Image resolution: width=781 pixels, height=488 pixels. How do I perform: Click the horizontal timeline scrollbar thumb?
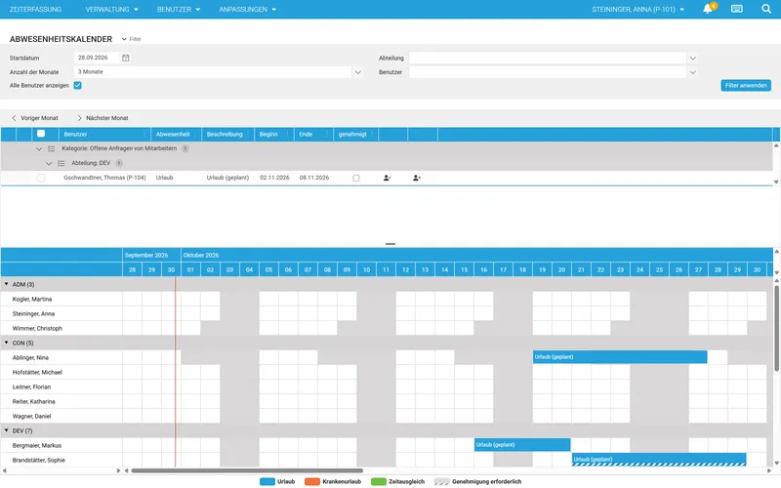click(x=247, y=470)
